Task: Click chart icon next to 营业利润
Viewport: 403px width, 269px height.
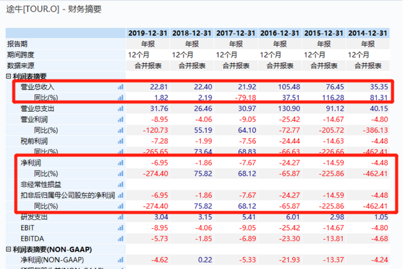Action: pos(120,119)
